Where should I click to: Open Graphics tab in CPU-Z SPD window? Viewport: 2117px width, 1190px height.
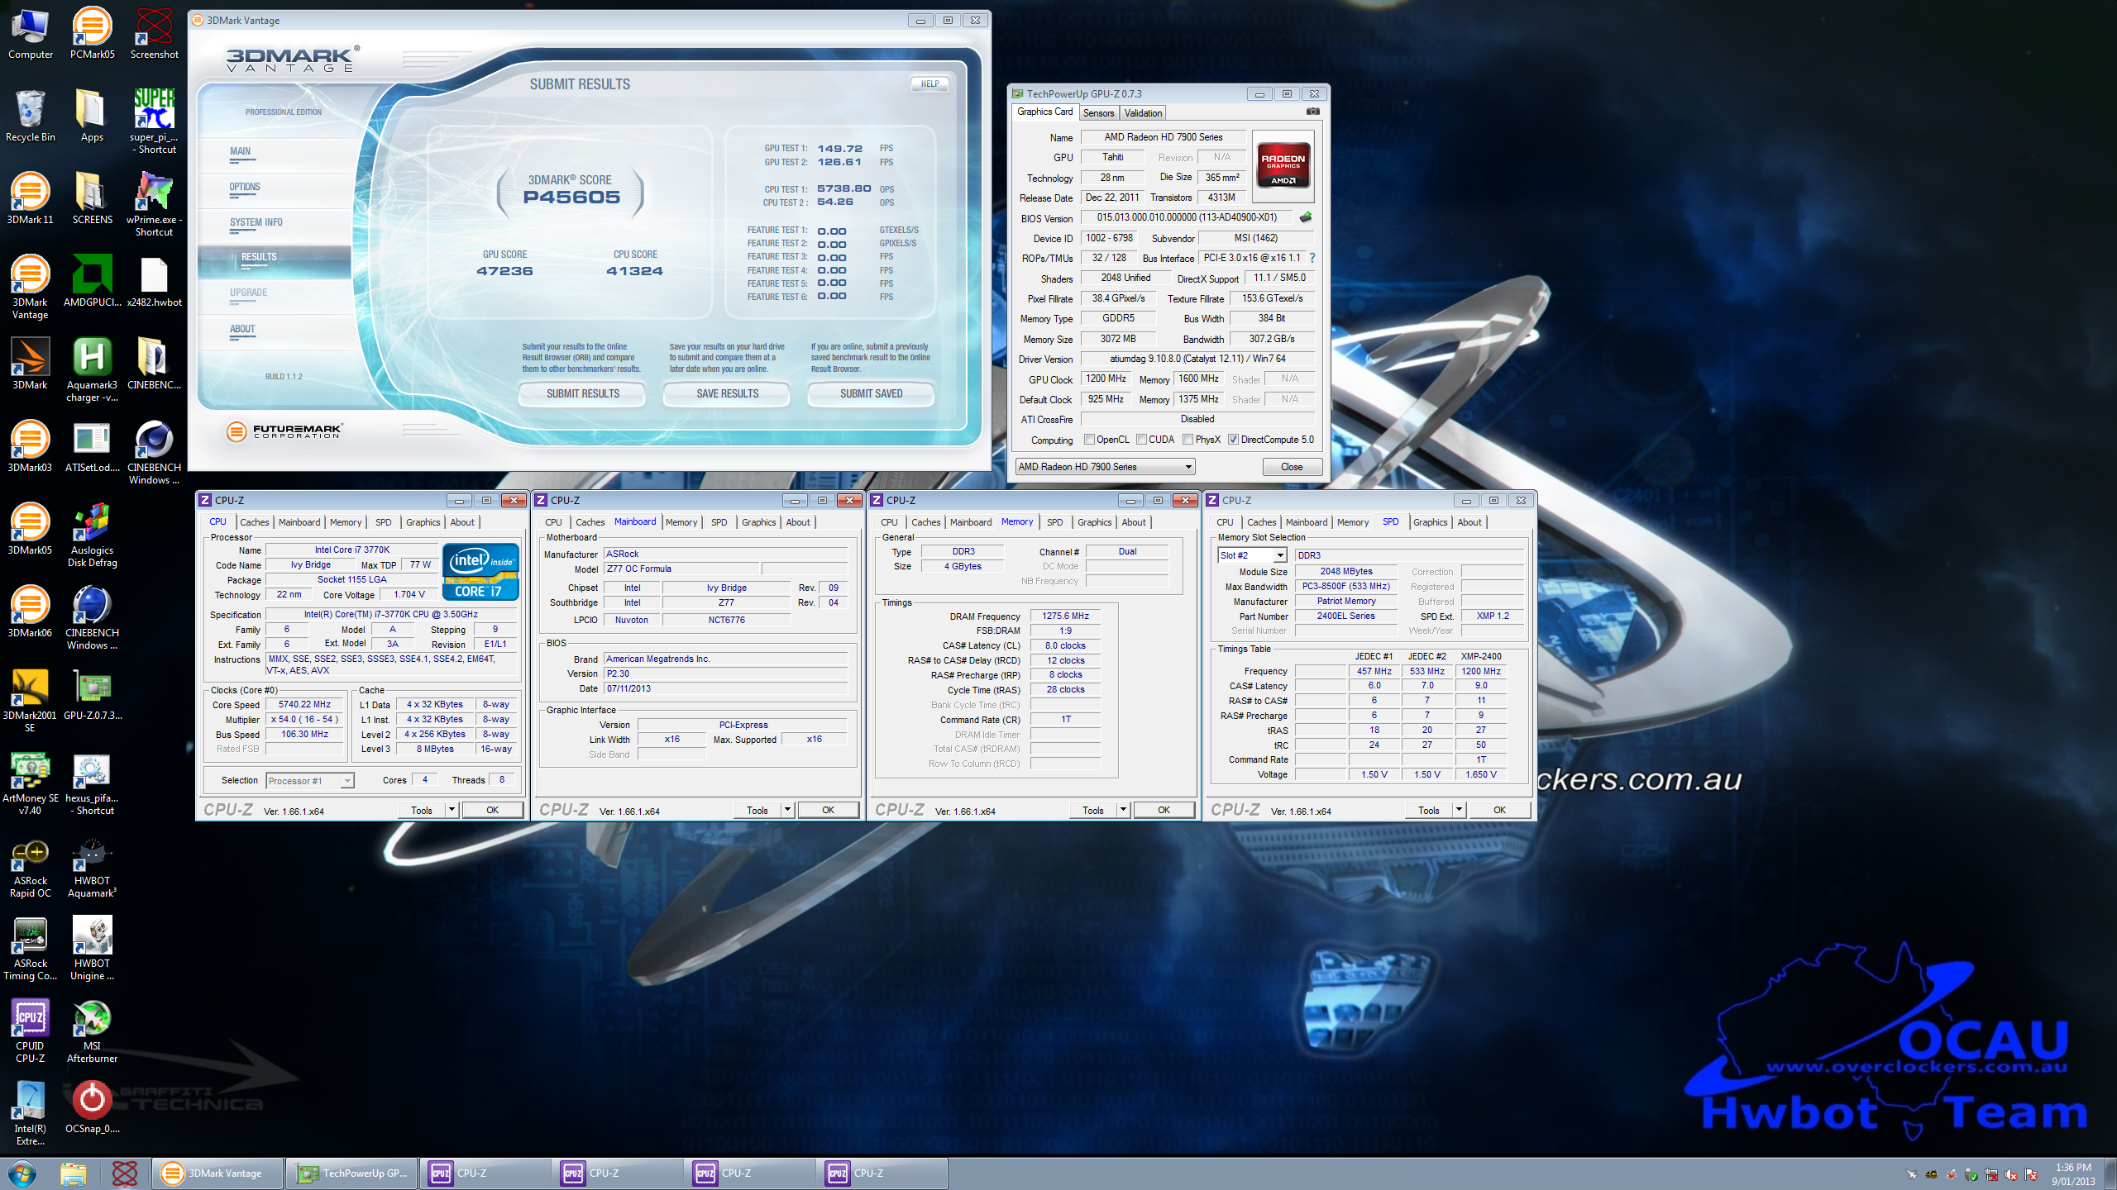[1430, 522]
